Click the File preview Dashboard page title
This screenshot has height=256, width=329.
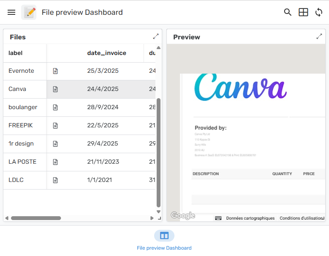point(82,12)
